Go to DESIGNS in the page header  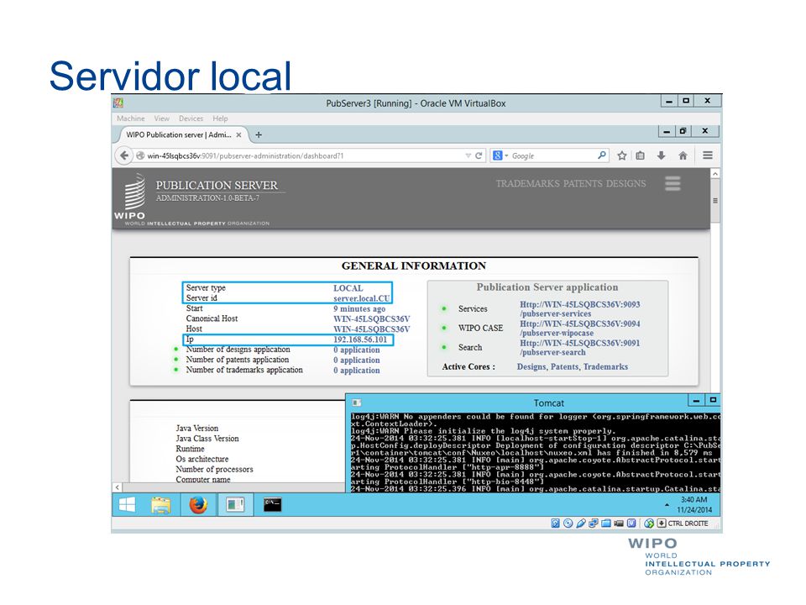pyautogui.click(x=625, y=184)
